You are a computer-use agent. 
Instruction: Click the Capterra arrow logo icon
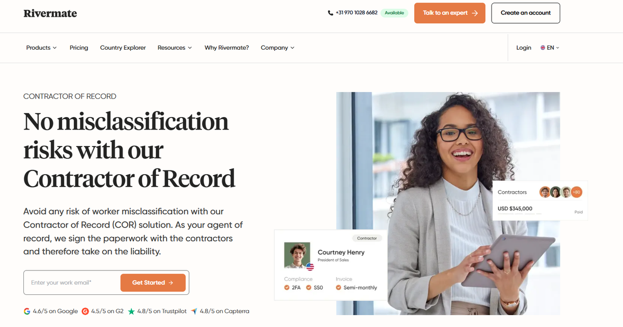click(x=194, y=311)
